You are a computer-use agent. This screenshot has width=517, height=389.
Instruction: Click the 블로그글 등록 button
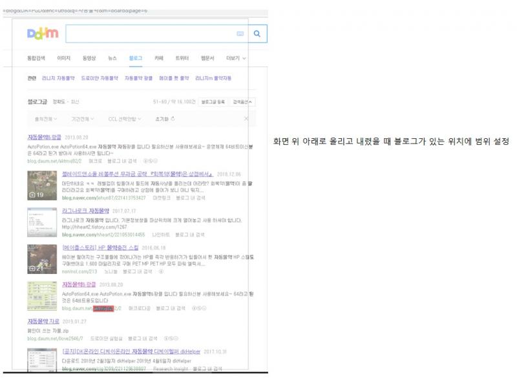tap(213, 101)
